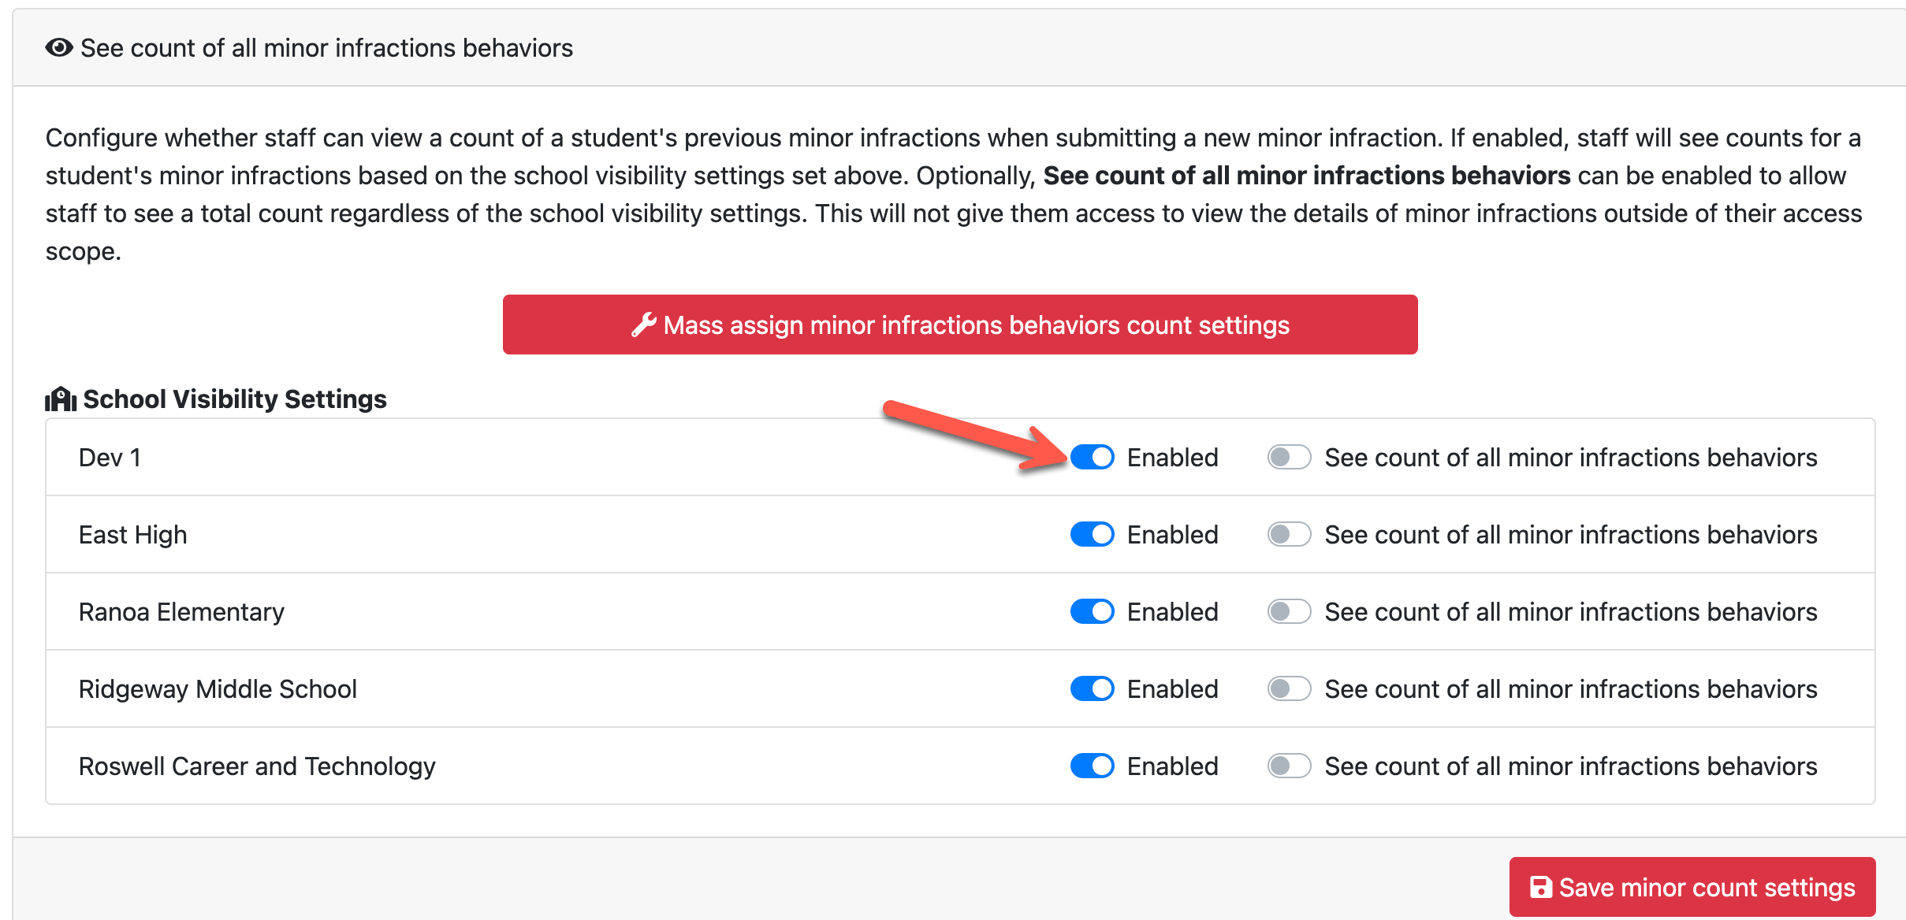Screen dimensions: 1906x920
Task: Enable see-all-count toggle for Dev 1
Action: pos(1289,458)
